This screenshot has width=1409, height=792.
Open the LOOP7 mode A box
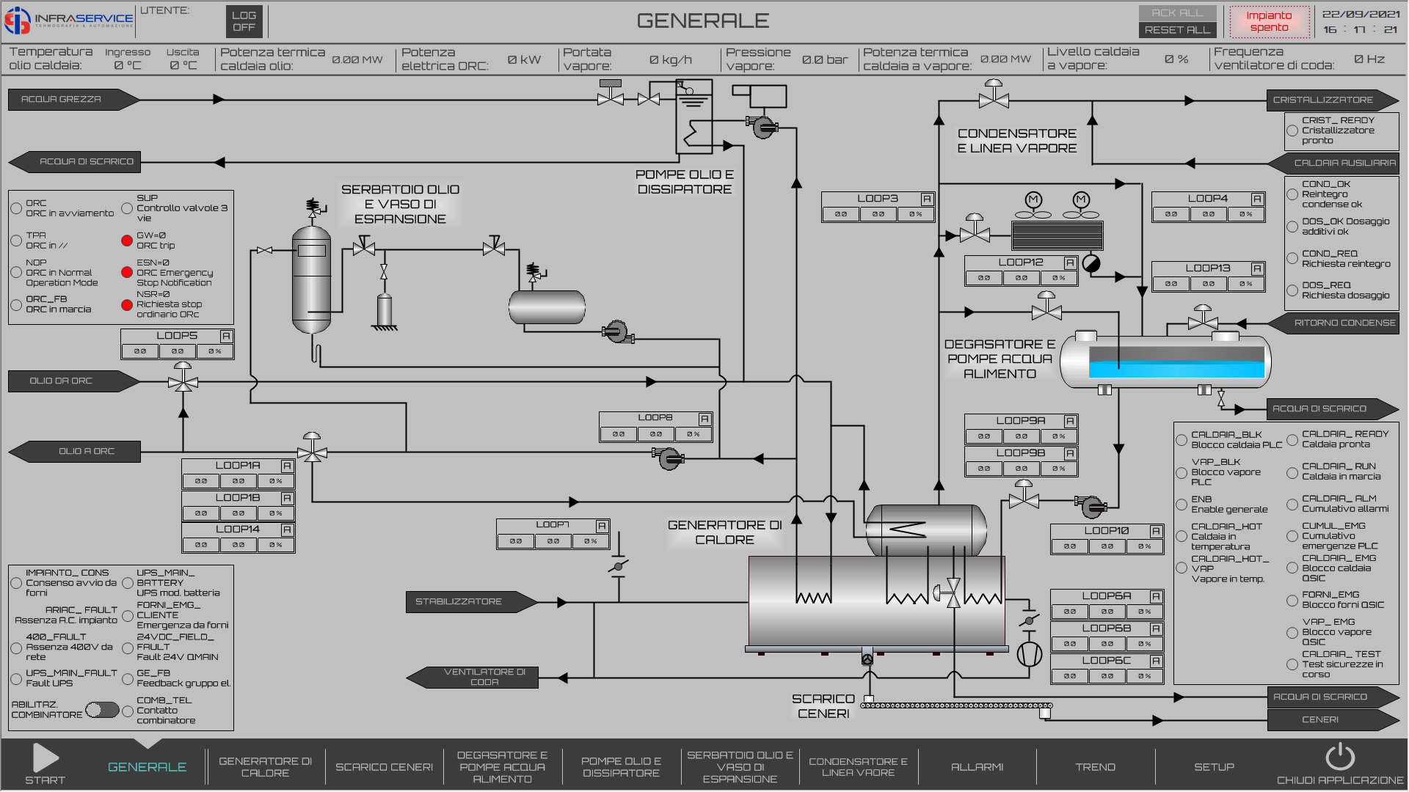click(x=602, y=526)
